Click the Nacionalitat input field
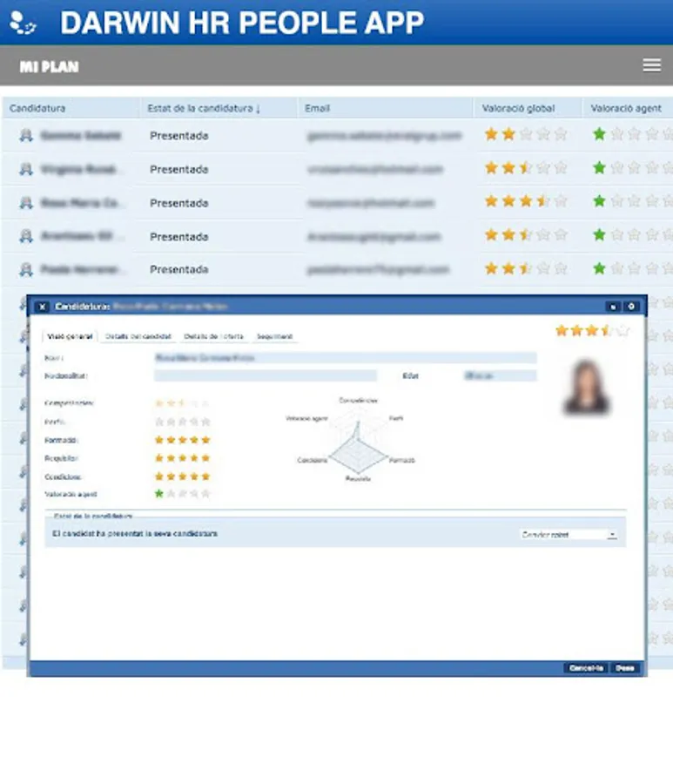 pyautogui.click(x=266, y=375)
